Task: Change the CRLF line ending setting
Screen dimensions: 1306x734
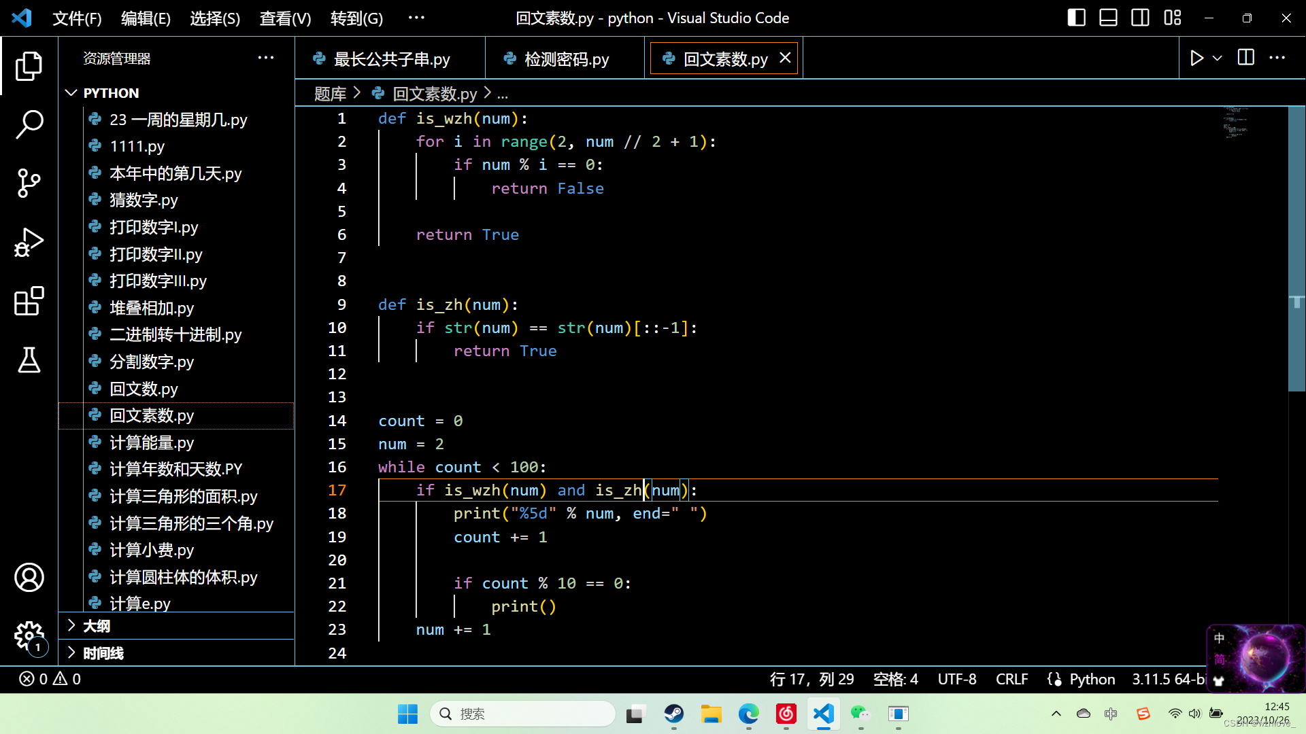Action: tap(1011, 679)
